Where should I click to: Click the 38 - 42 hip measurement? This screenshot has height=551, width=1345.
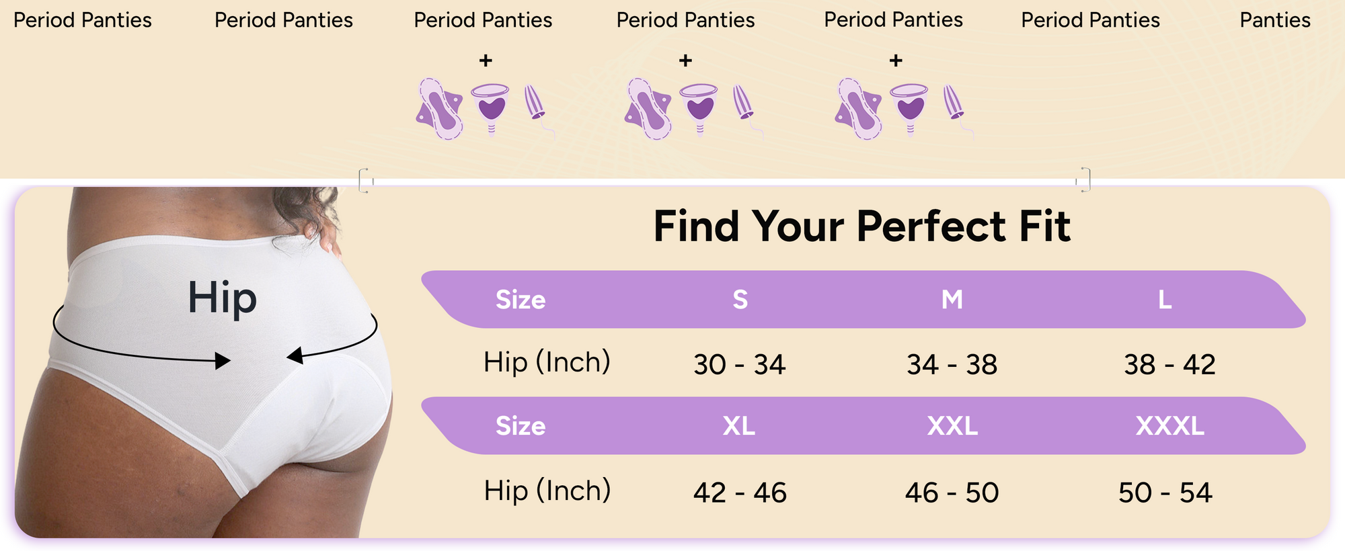pyautogui.click(x=1169, y=365)
